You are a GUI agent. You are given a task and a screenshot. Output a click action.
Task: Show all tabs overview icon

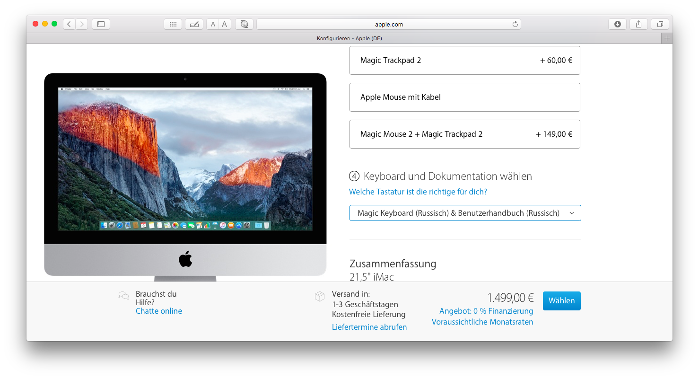[x=660, y=24]
